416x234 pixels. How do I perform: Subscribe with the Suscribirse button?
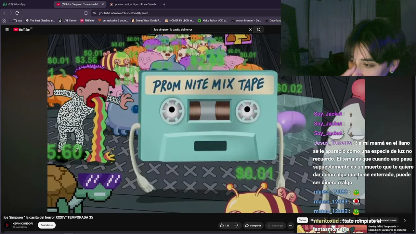pyautogui.click(x=47, y=225)
